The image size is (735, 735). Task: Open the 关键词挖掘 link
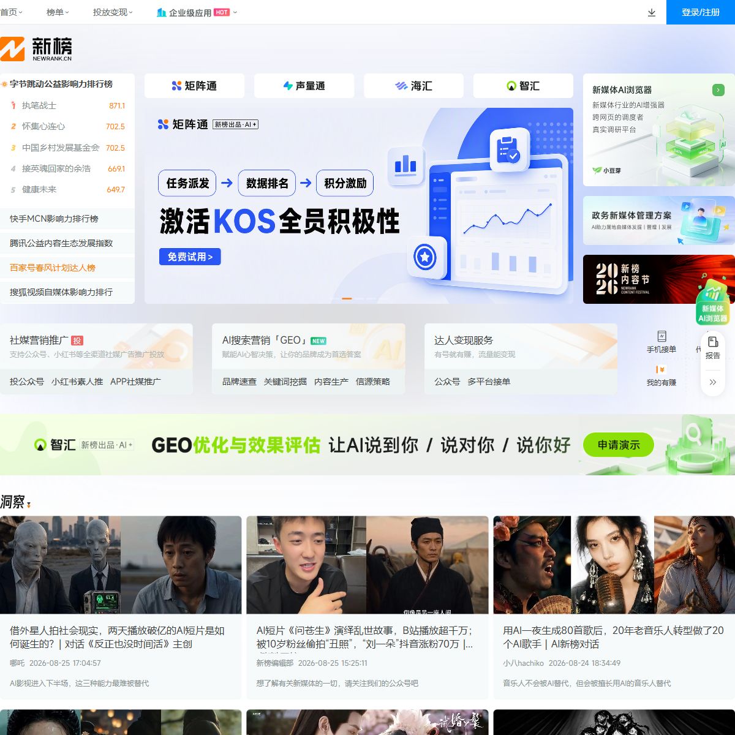pos(285,382)
